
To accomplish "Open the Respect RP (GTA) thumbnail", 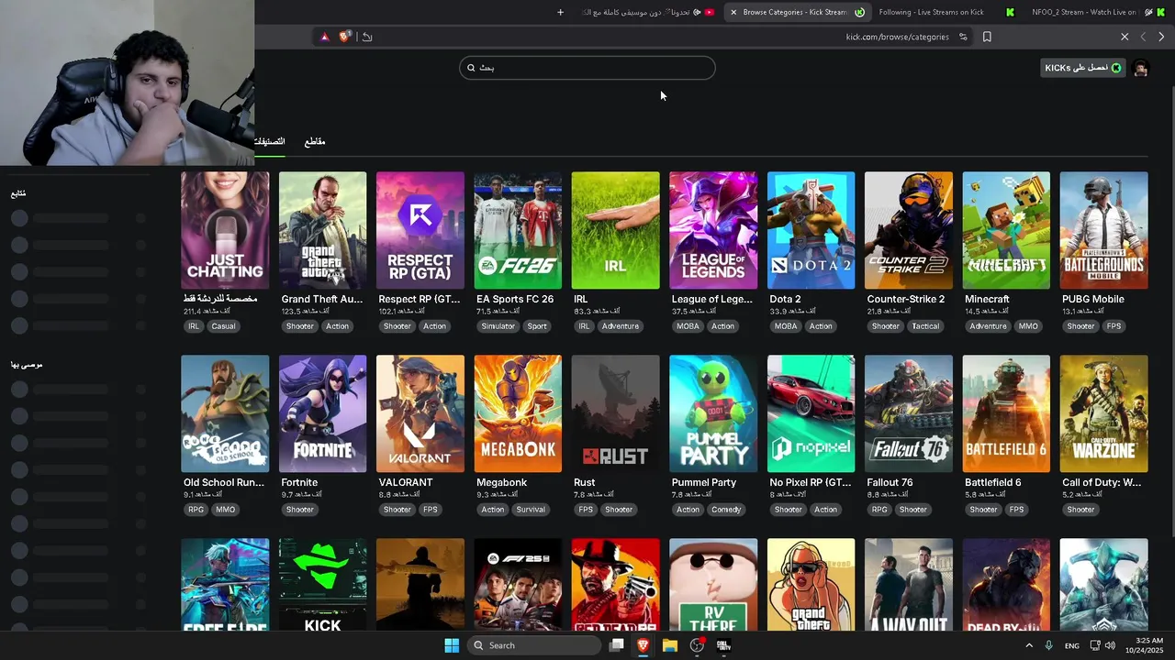I will pos(420,230).
